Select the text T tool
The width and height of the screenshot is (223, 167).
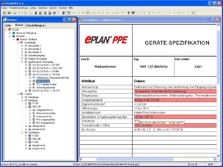pos(183,13)
